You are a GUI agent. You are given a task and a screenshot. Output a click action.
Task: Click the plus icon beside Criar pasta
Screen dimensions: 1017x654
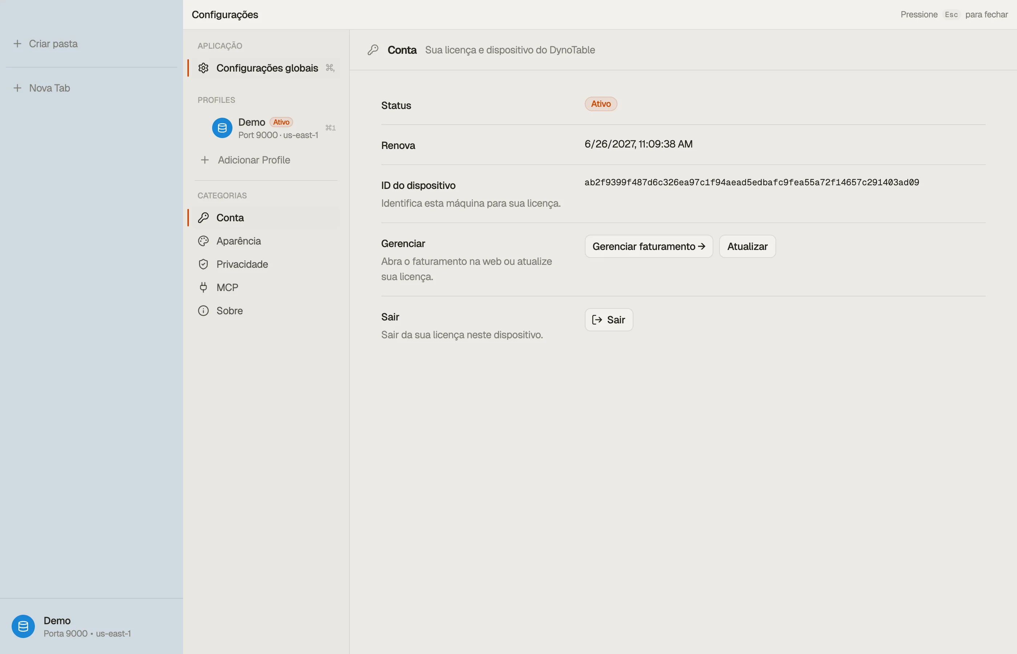point(17,44)
